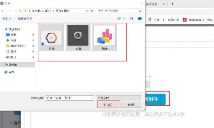The height and width of the screenshot is (128, 214).
Task: Open the recent locations dropdown arrow
Action: [x=15, y=11]
